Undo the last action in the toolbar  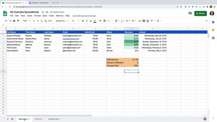coord(6,21)
